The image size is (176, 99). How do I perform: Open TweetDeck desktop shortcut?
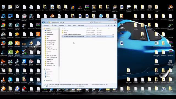coord(10,17)
